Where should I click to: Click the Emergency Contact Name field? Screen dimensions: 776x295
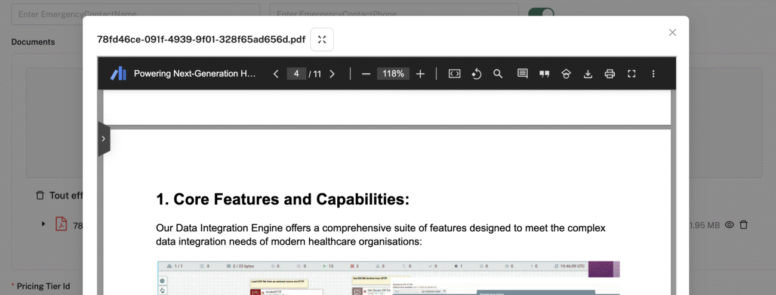tap(136, 14)
